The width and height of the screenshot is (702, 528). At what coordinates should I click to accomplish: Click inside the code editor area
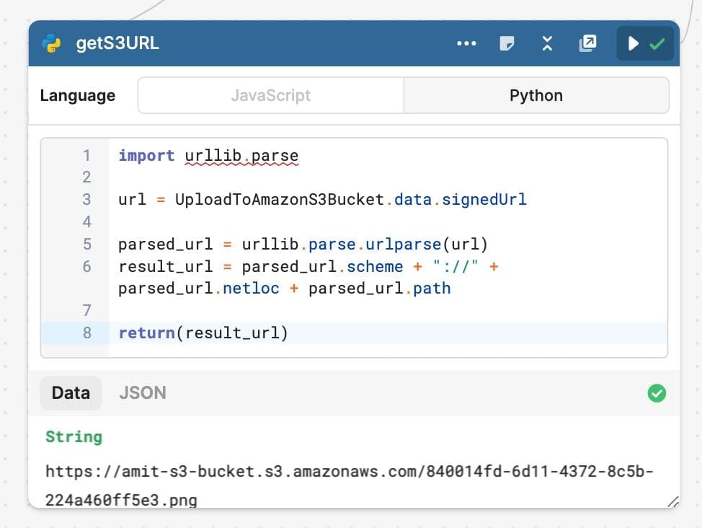click(353, 245)
